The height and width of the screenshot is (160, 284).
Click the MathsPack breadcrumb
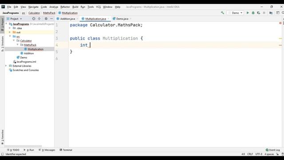49,13
